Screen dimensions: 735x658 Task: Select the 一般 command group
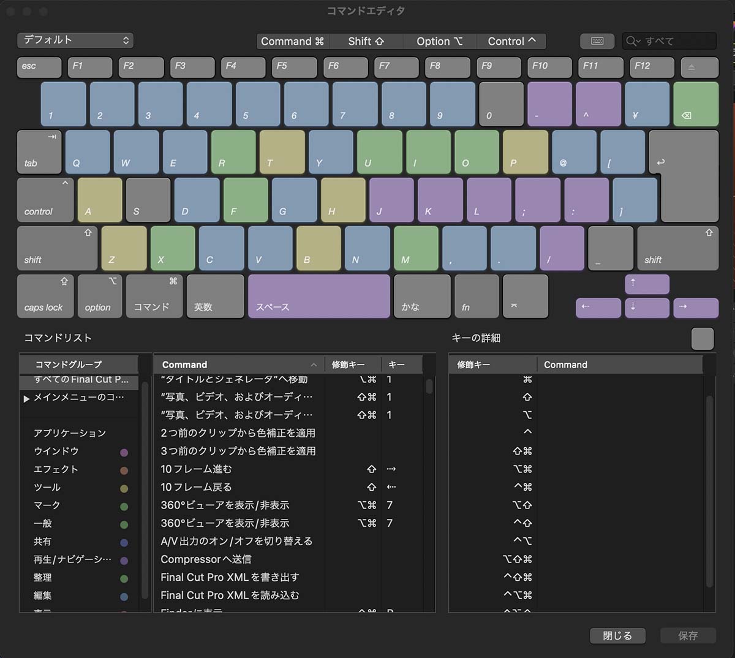(80, 524)
